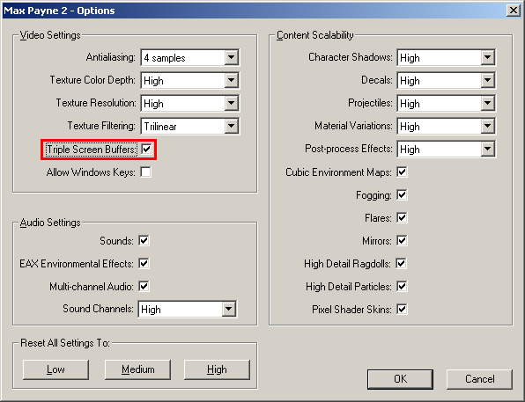Turn off Mirrors checkbox
Screen dimensions: 525x402
pyautogui.click(x=402, y=240)
